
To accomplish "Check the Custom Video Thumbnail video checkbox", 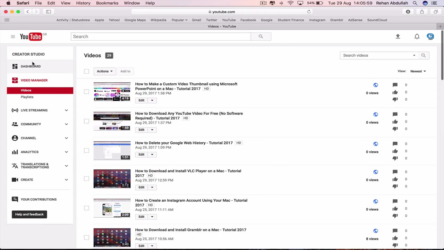I will [86, 92].
